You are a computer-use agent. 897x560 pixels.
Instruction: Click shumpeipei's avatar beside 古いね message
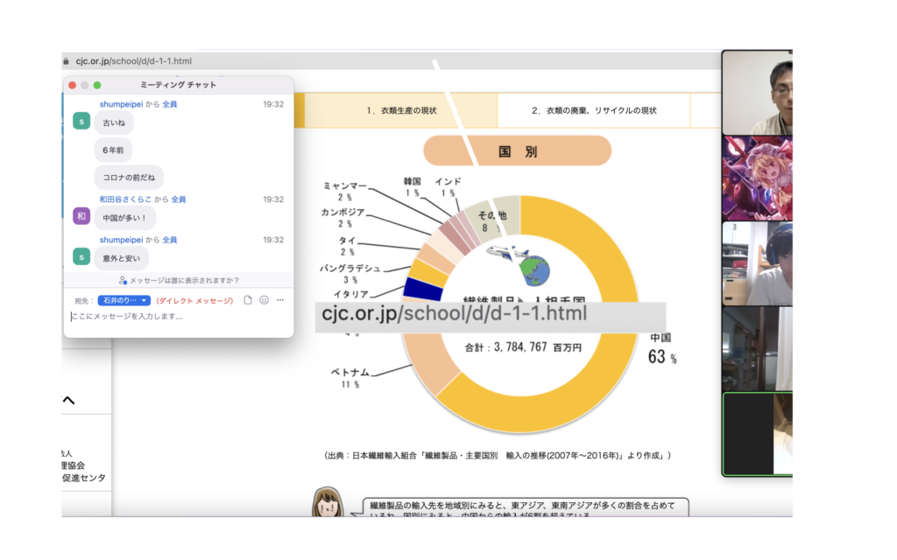pyautogui.click(x=81, y=121)
